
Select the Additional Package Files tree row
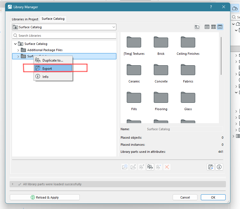click(x=64, y=50)
